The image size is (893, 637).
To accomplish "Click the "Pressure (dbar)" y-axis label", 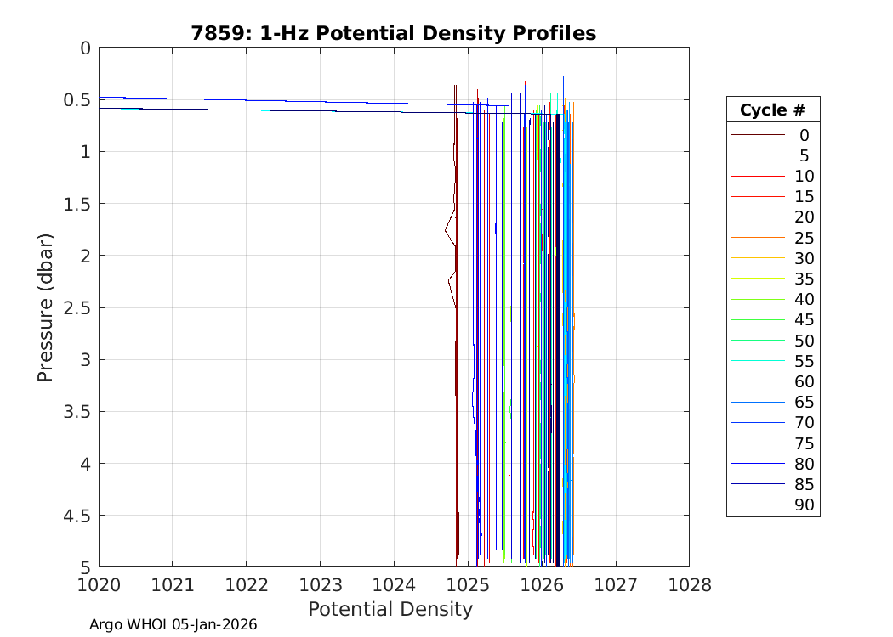I will [x=46, y=307].
